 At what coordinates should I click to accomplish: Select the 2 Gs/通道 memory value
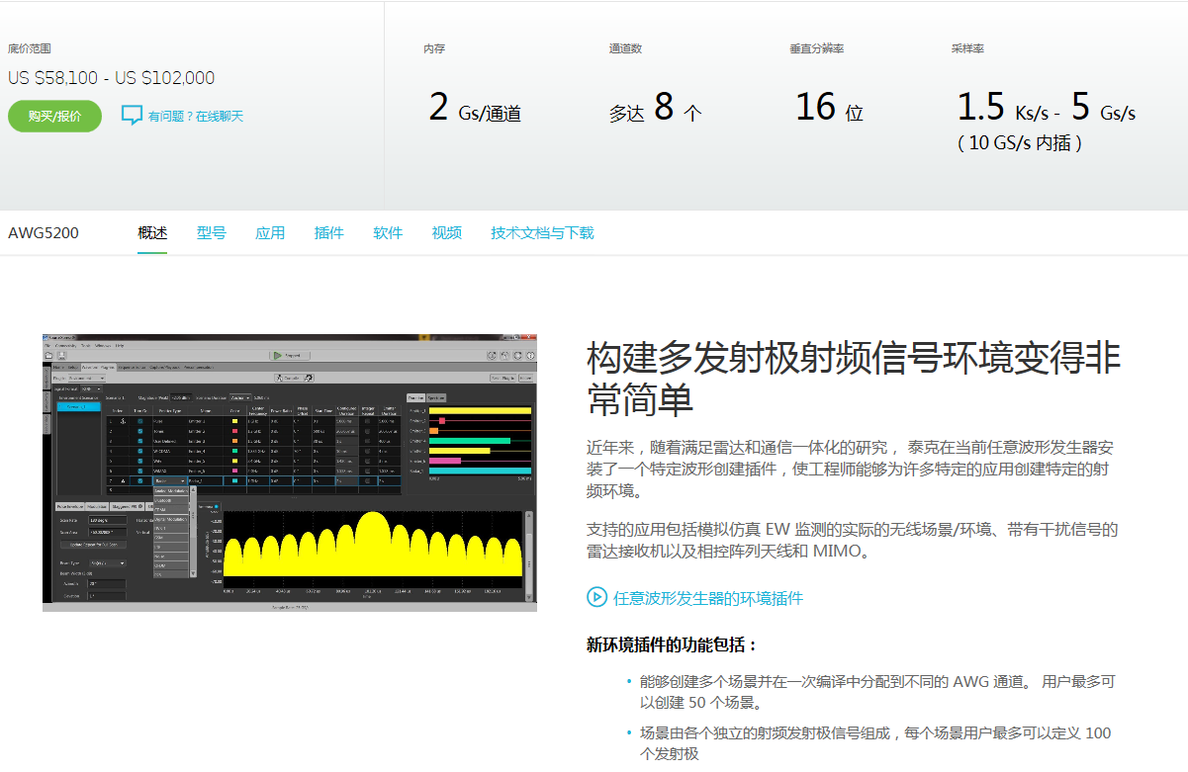[x=475, y=107]
